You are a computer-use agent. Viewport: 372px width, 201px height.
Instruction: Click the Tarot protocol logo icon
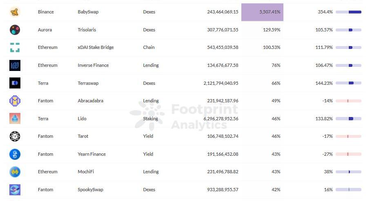[x=15, y=136]
